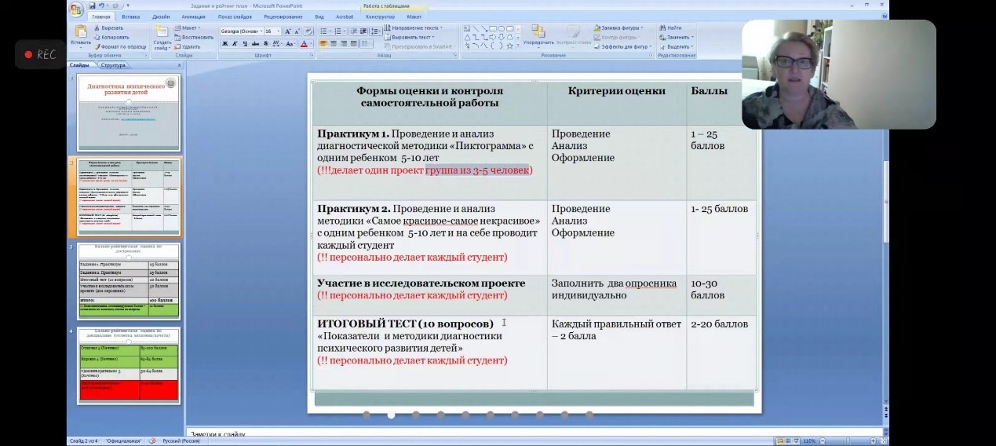Click cell Заполнить два опросника индивидуально
996x446 pixels.
pos(616,294)
